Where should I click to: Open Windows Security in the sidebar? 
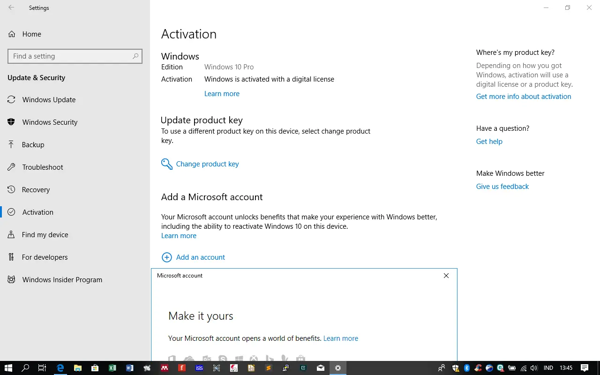click(50, 122)
